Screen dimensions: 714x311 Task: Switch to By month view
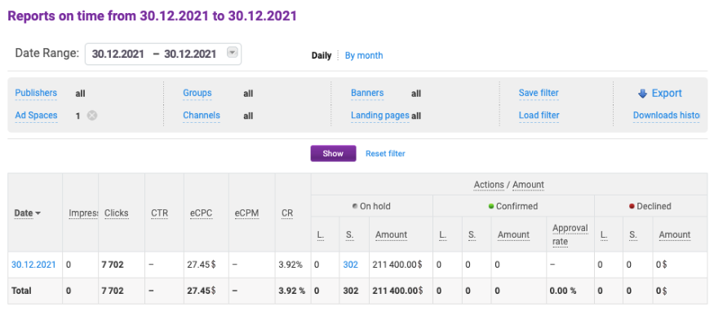coord(364,55)
